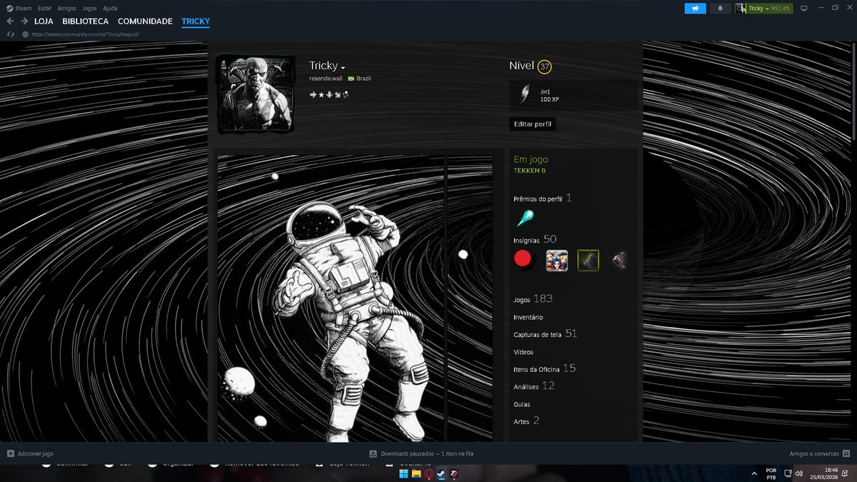This screenshot has width=857, height=482.
Task: Show hidden tray icons chevron
Action: point(755,473)
